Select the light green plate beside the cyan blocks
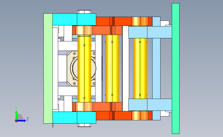 tap(48, 68)
